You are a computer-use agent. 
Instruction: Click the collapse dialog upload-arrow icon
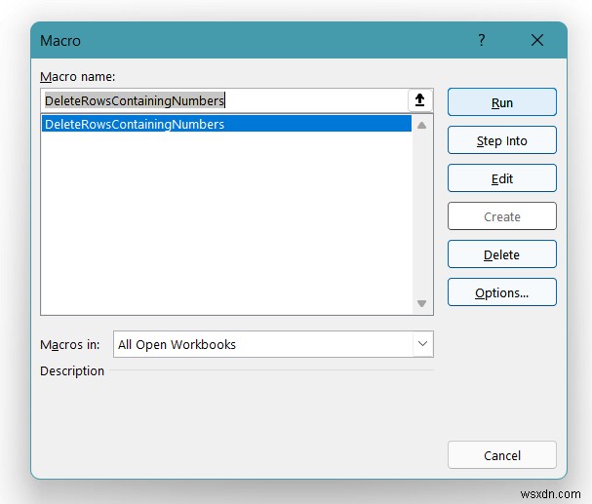[x=419, y=100]
